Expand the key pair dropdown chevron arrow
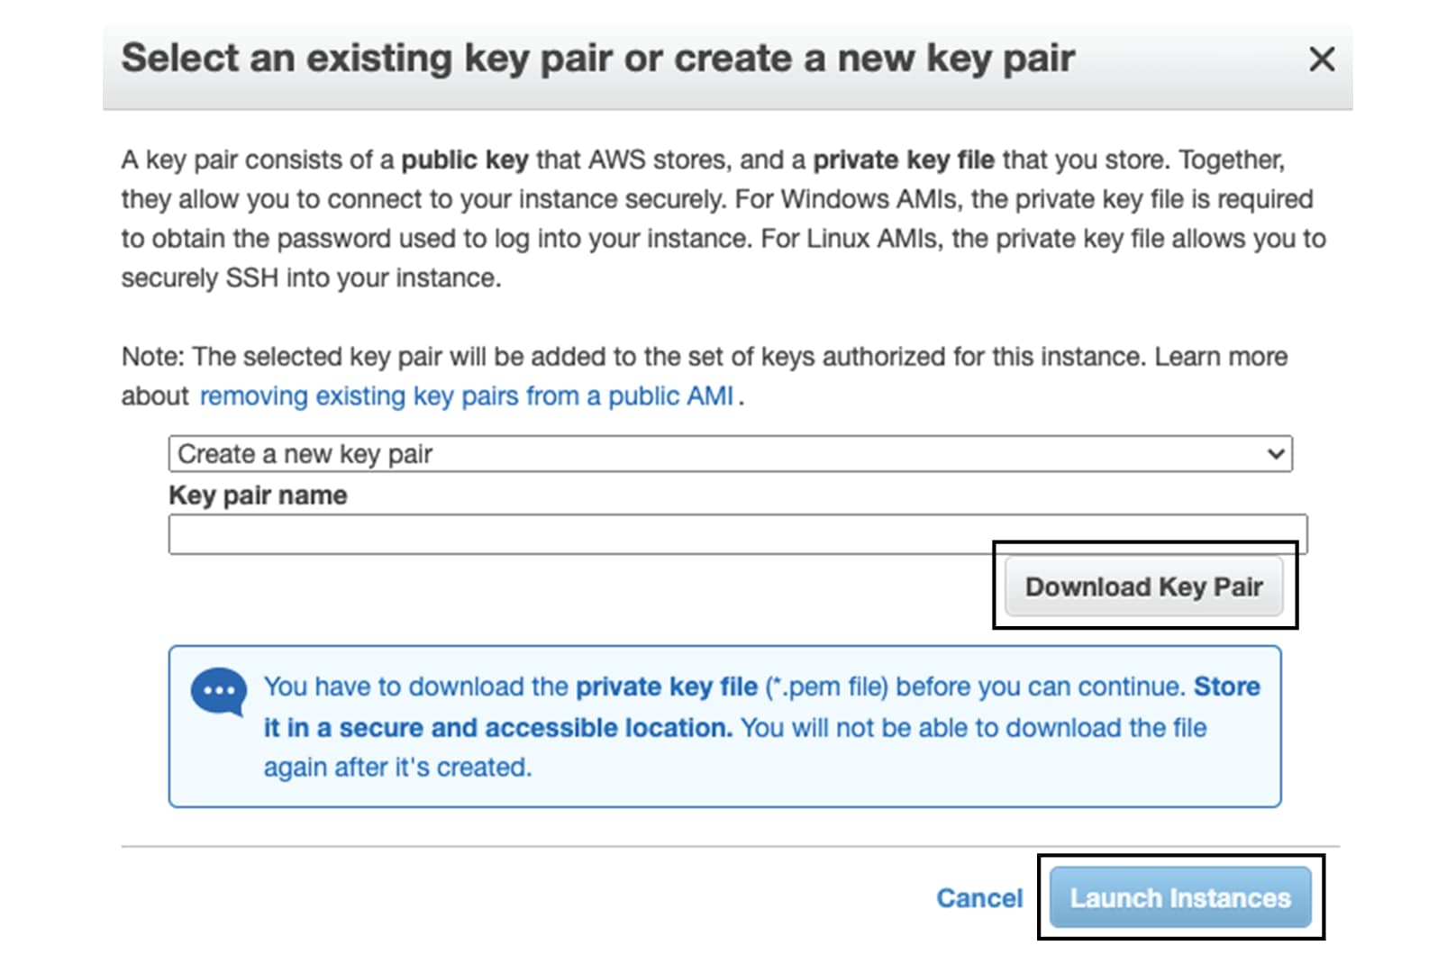Image resolution: width=1456 pixels, height=973 pixels. 1275,454
